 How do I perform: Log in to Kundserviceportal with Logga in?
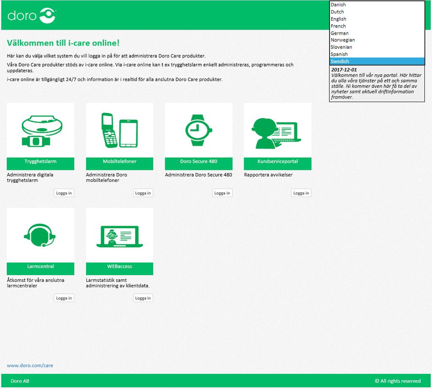(x=301, y=193)
